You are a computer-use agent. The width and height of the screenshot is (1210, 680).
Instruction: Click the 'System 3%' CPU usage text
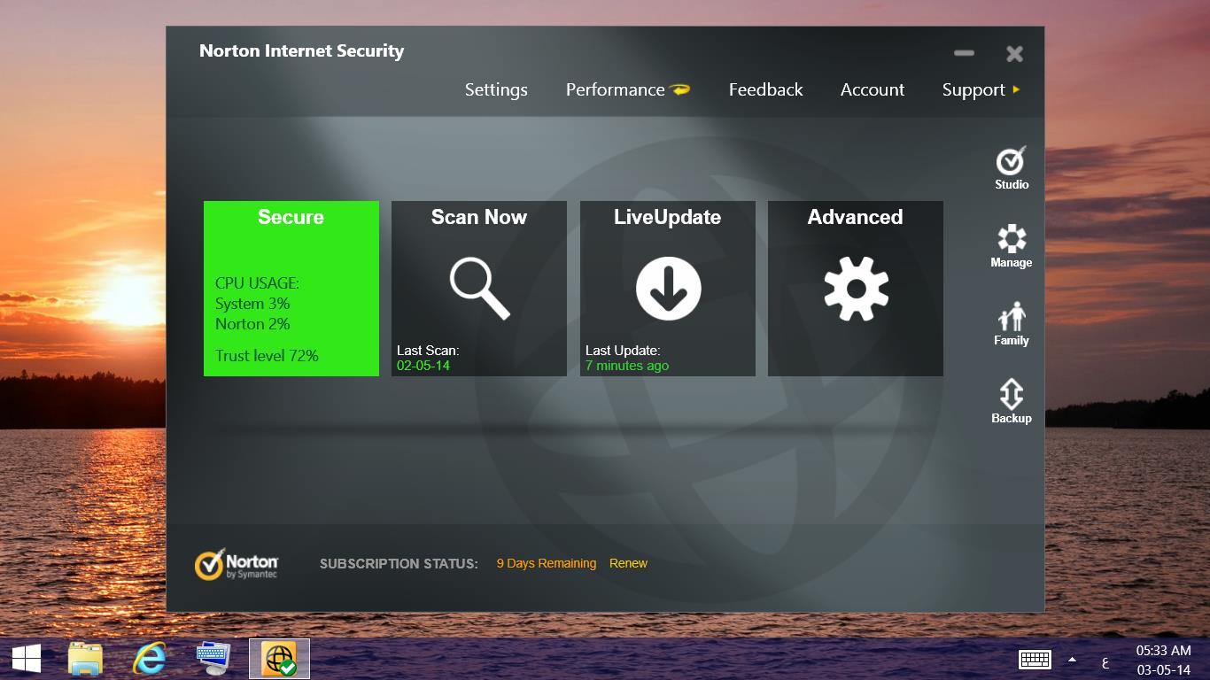pos(252,304)
